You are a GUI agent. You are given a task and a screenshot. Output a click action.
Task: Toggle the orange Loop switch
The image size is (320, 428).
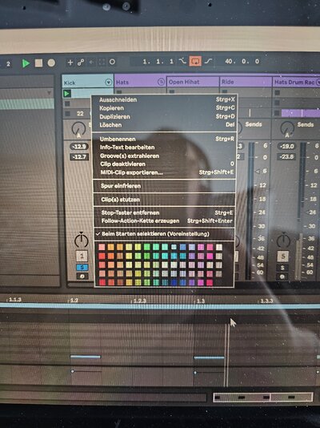point(195,61)
